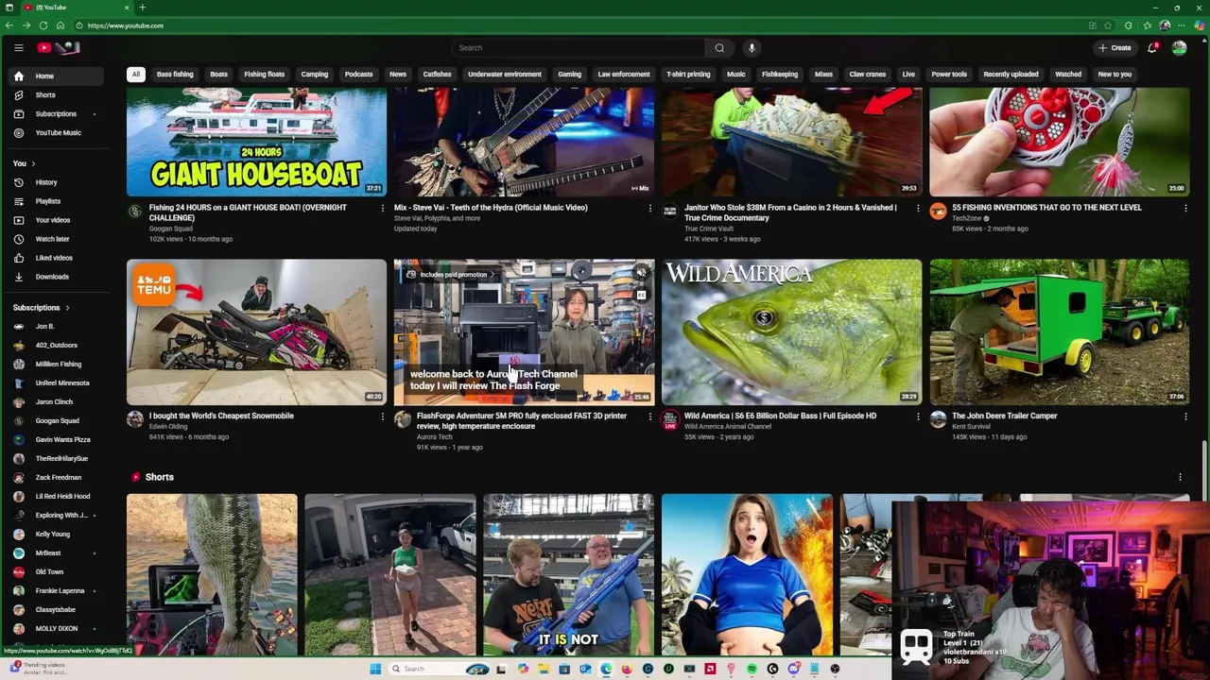Select the Recently uploaded chip
The width and height of the screenshot is (1210, 680).
coord(1011,75)
